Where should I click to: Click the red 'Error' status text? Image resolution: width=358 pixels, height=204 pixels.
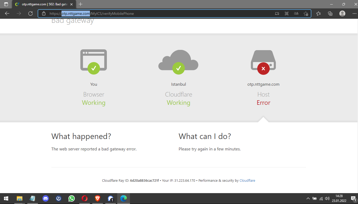click(263, 103)
